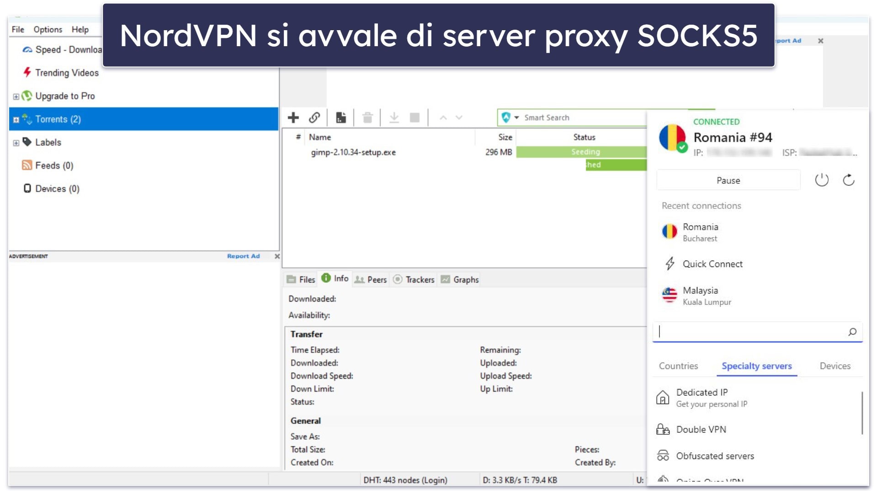The height and width of the screenshot is (491, 877).
Task: Switch to the Devices tab in NordVPN
Action: click(x=835, y=366)
